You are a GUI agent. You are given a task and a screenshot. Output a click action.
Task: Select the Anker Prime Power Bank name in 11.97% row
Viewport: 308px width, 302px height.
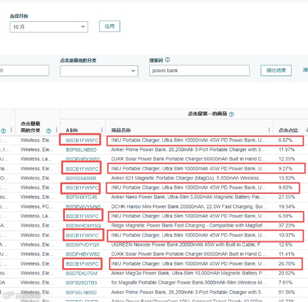click(x=188, y=150)
